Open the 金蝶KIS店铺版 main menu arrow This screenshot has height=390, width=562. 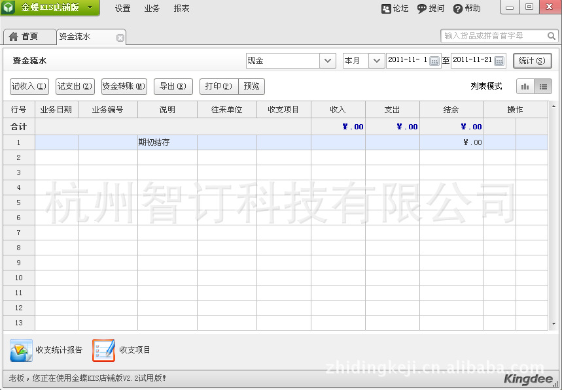point(90,8)
